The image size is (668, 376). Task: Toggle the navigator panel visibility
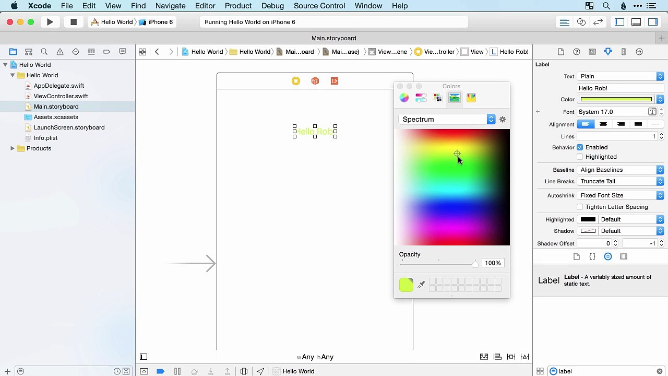click(x=619, y=22)
